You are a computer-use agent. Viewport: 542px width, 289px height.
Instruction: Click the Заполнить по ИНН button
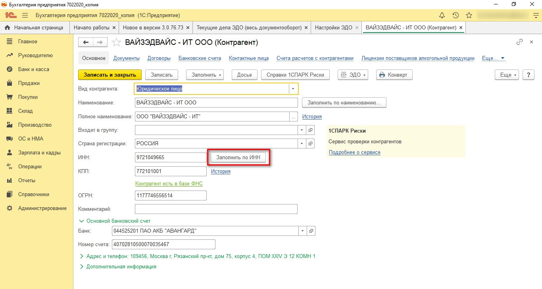(x=238, y=158)
